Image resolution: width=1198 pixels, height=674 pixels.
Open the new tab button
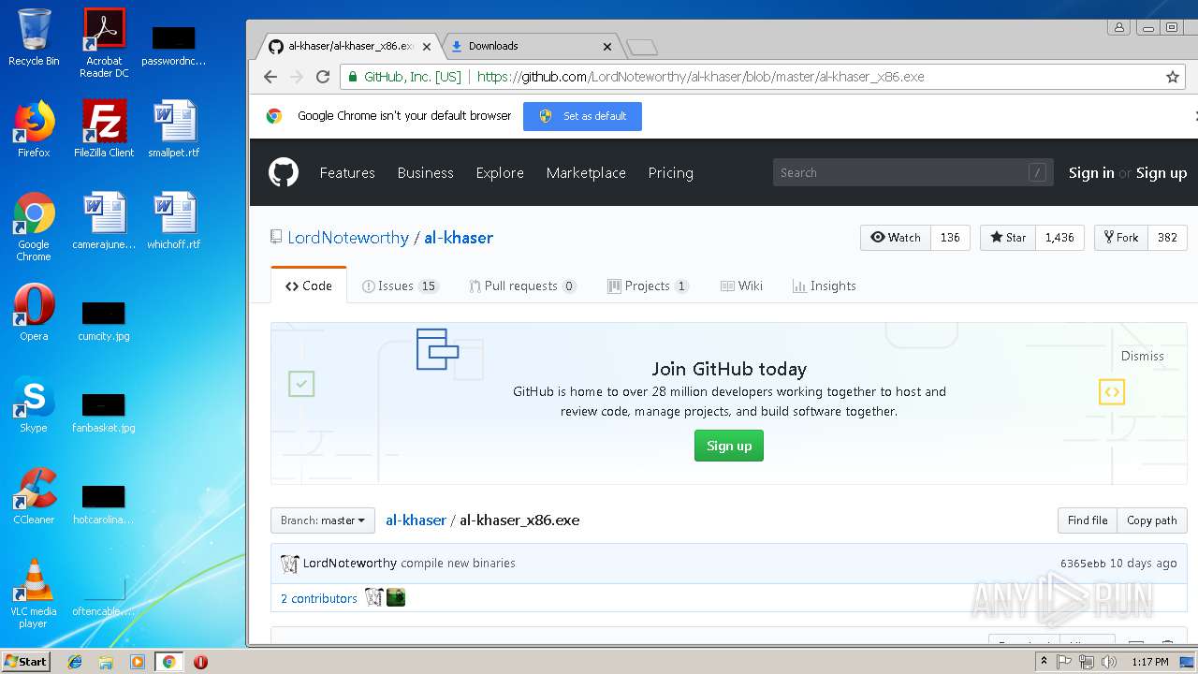coord(642,47)
